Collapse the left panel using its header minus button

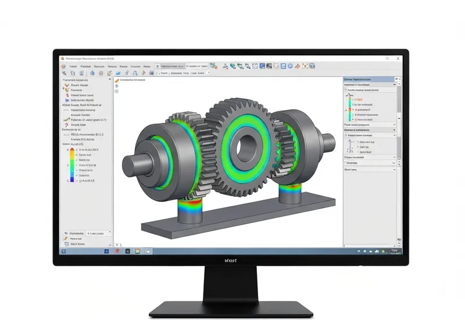[x=110, y=80]
